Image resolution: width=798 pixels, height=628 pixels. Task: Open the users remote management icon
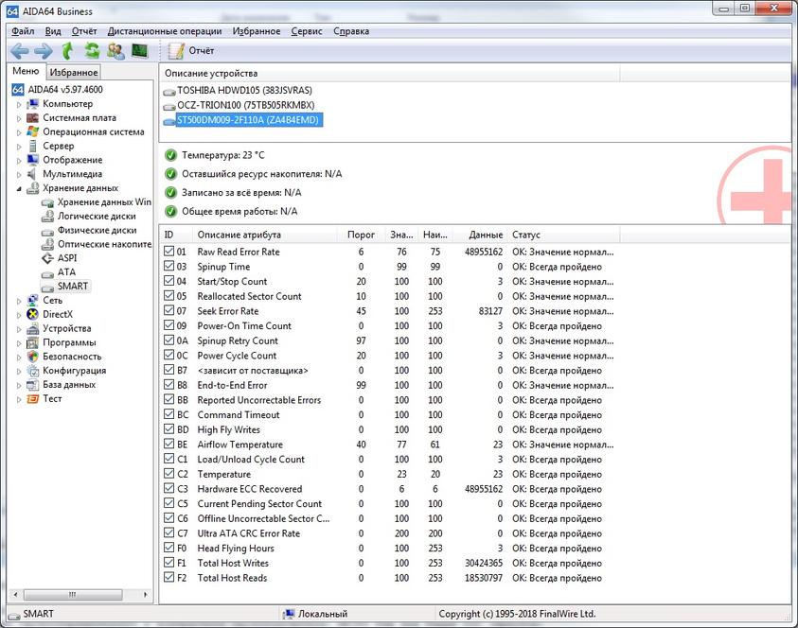tap(115, 50)
